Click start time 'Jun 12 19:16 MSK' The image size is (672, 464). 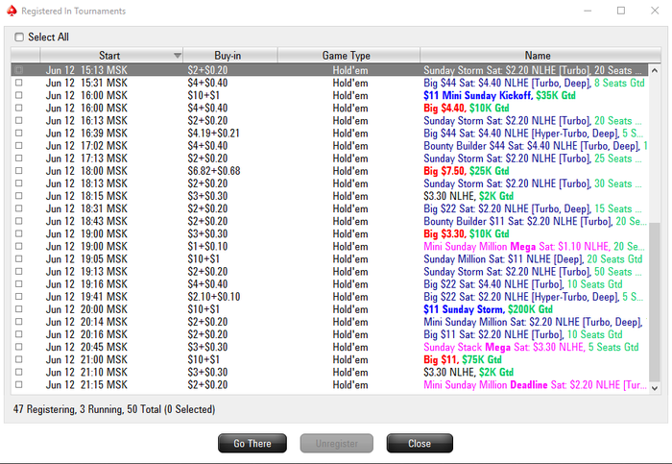(x=86, y=284)
